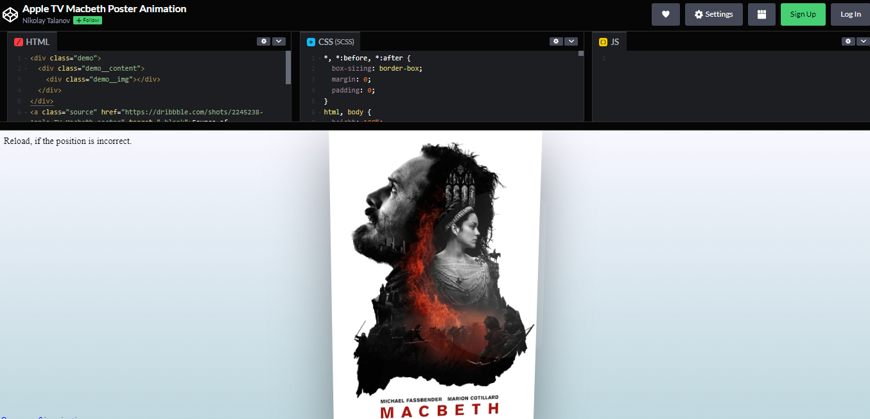Change the editor view layout

(x=762, y=14)
